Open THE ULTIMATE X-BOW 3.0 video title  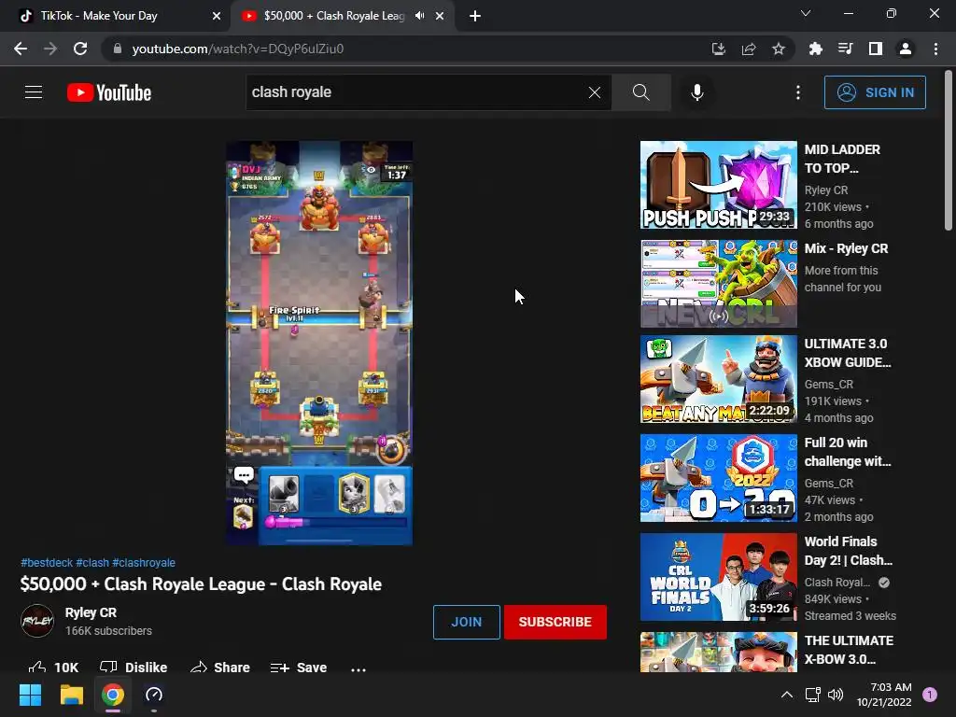pyautogui.click(x=849, y=650)
